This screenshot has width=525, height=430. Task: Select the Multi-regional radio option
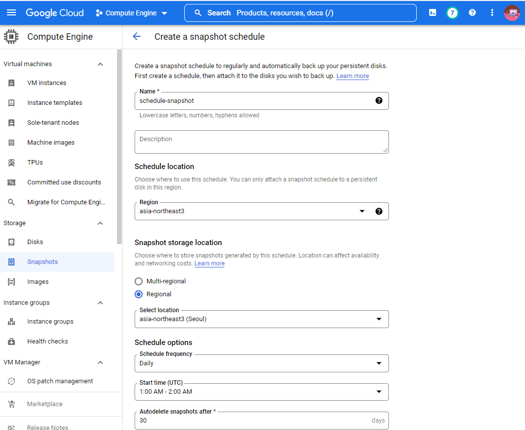(138, 281)
